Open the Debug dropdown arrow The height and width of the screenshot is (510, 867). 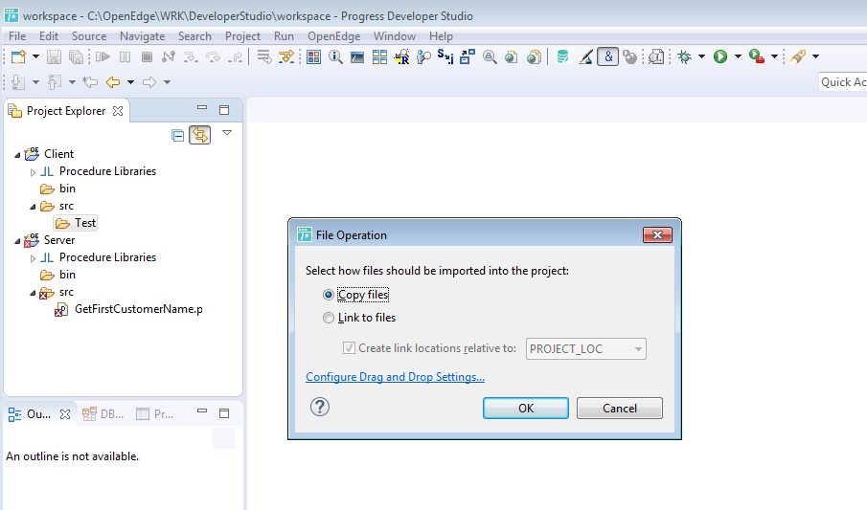[x=701, y=56]
